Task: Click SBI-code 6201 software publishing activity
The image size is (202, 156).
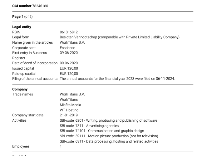Action: [108, 120]
